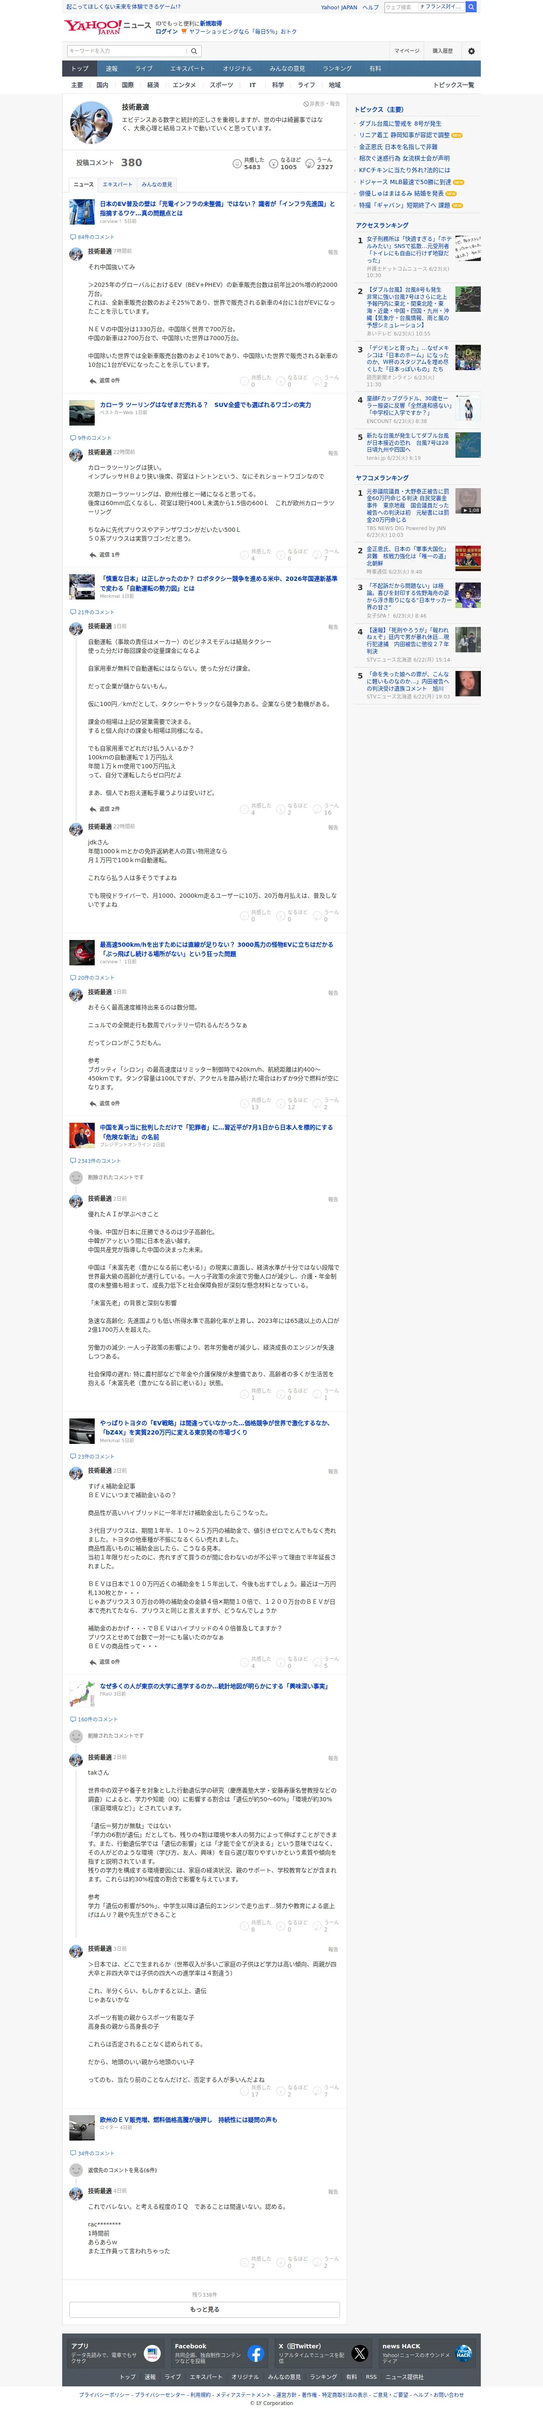Open the ランキング navigation item
The image size is (543, 2416).
(x=337, y=69)
